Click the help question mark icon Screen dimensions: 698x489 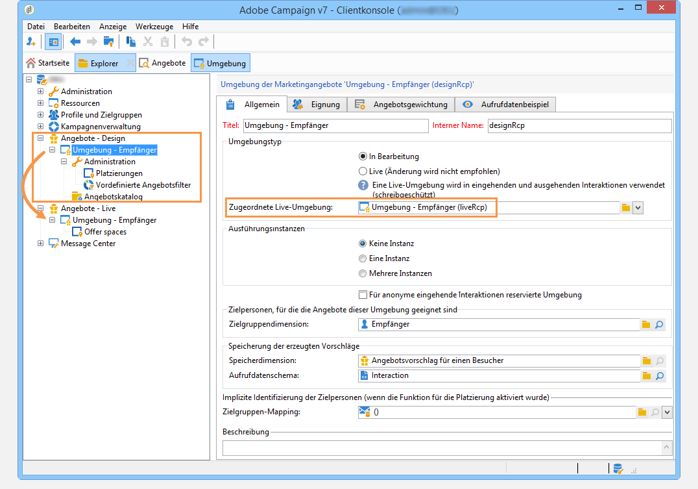click(x=363, y=185)
